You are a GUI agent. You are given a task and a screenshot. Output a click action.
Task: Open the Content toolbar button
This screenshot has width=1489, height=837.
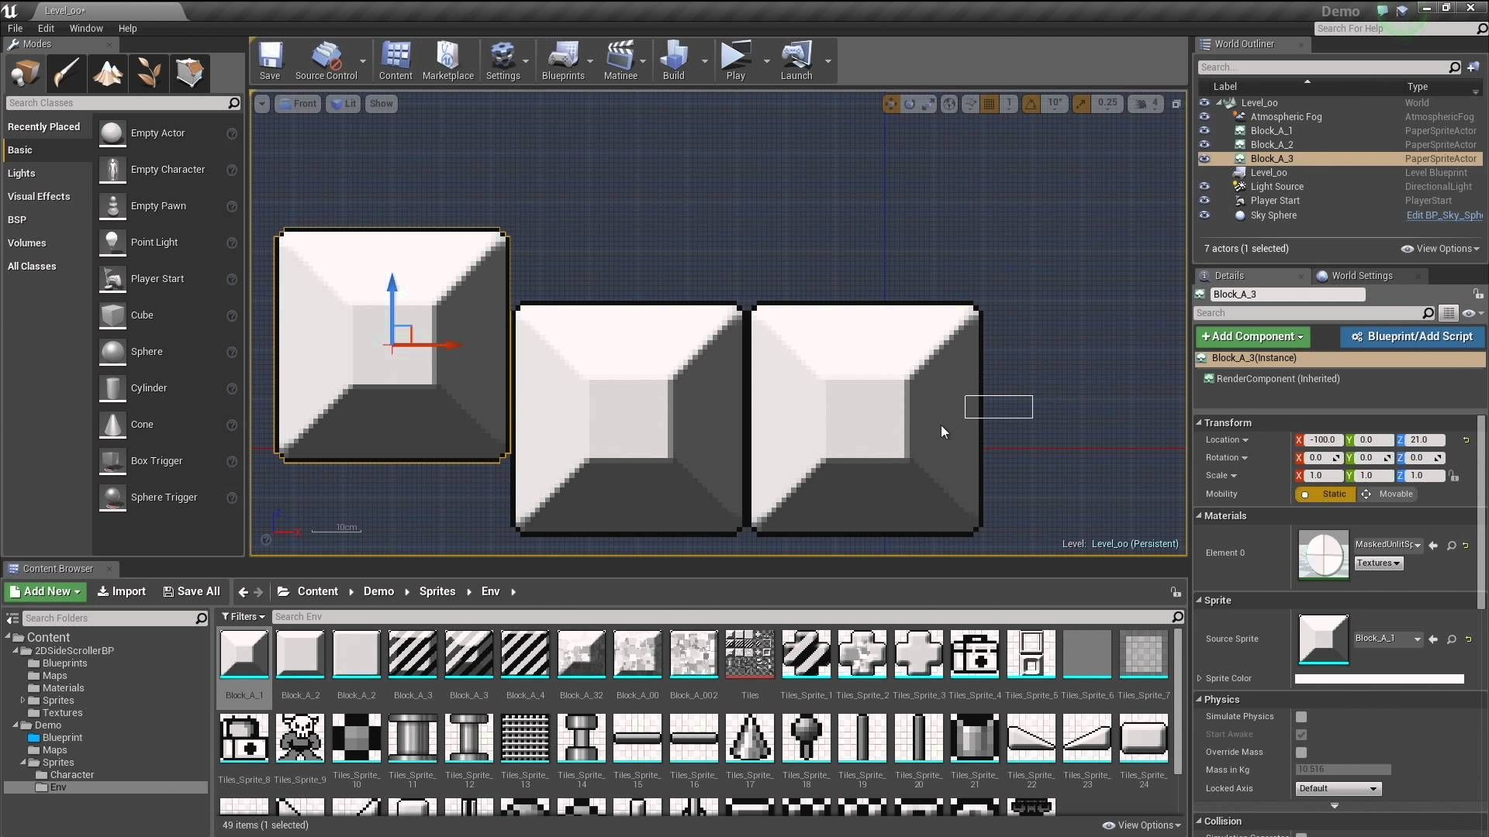coord(396,60)
